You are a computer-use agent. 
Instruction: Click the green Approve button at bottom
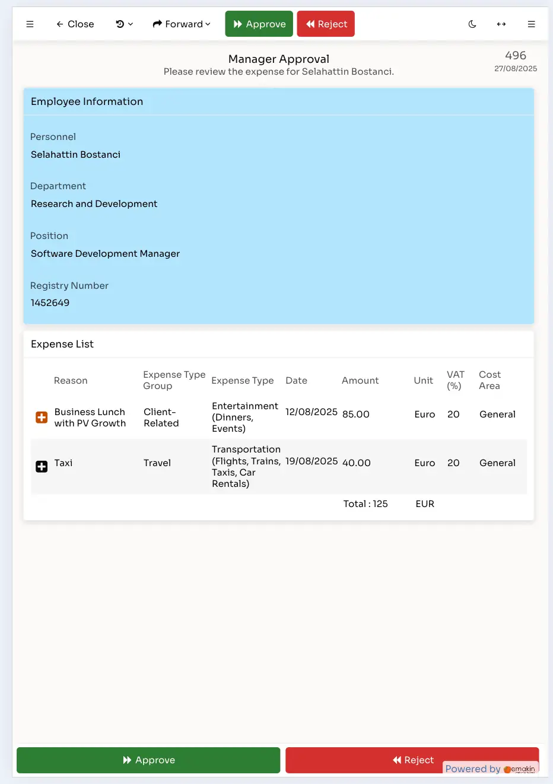pos(148,760)
